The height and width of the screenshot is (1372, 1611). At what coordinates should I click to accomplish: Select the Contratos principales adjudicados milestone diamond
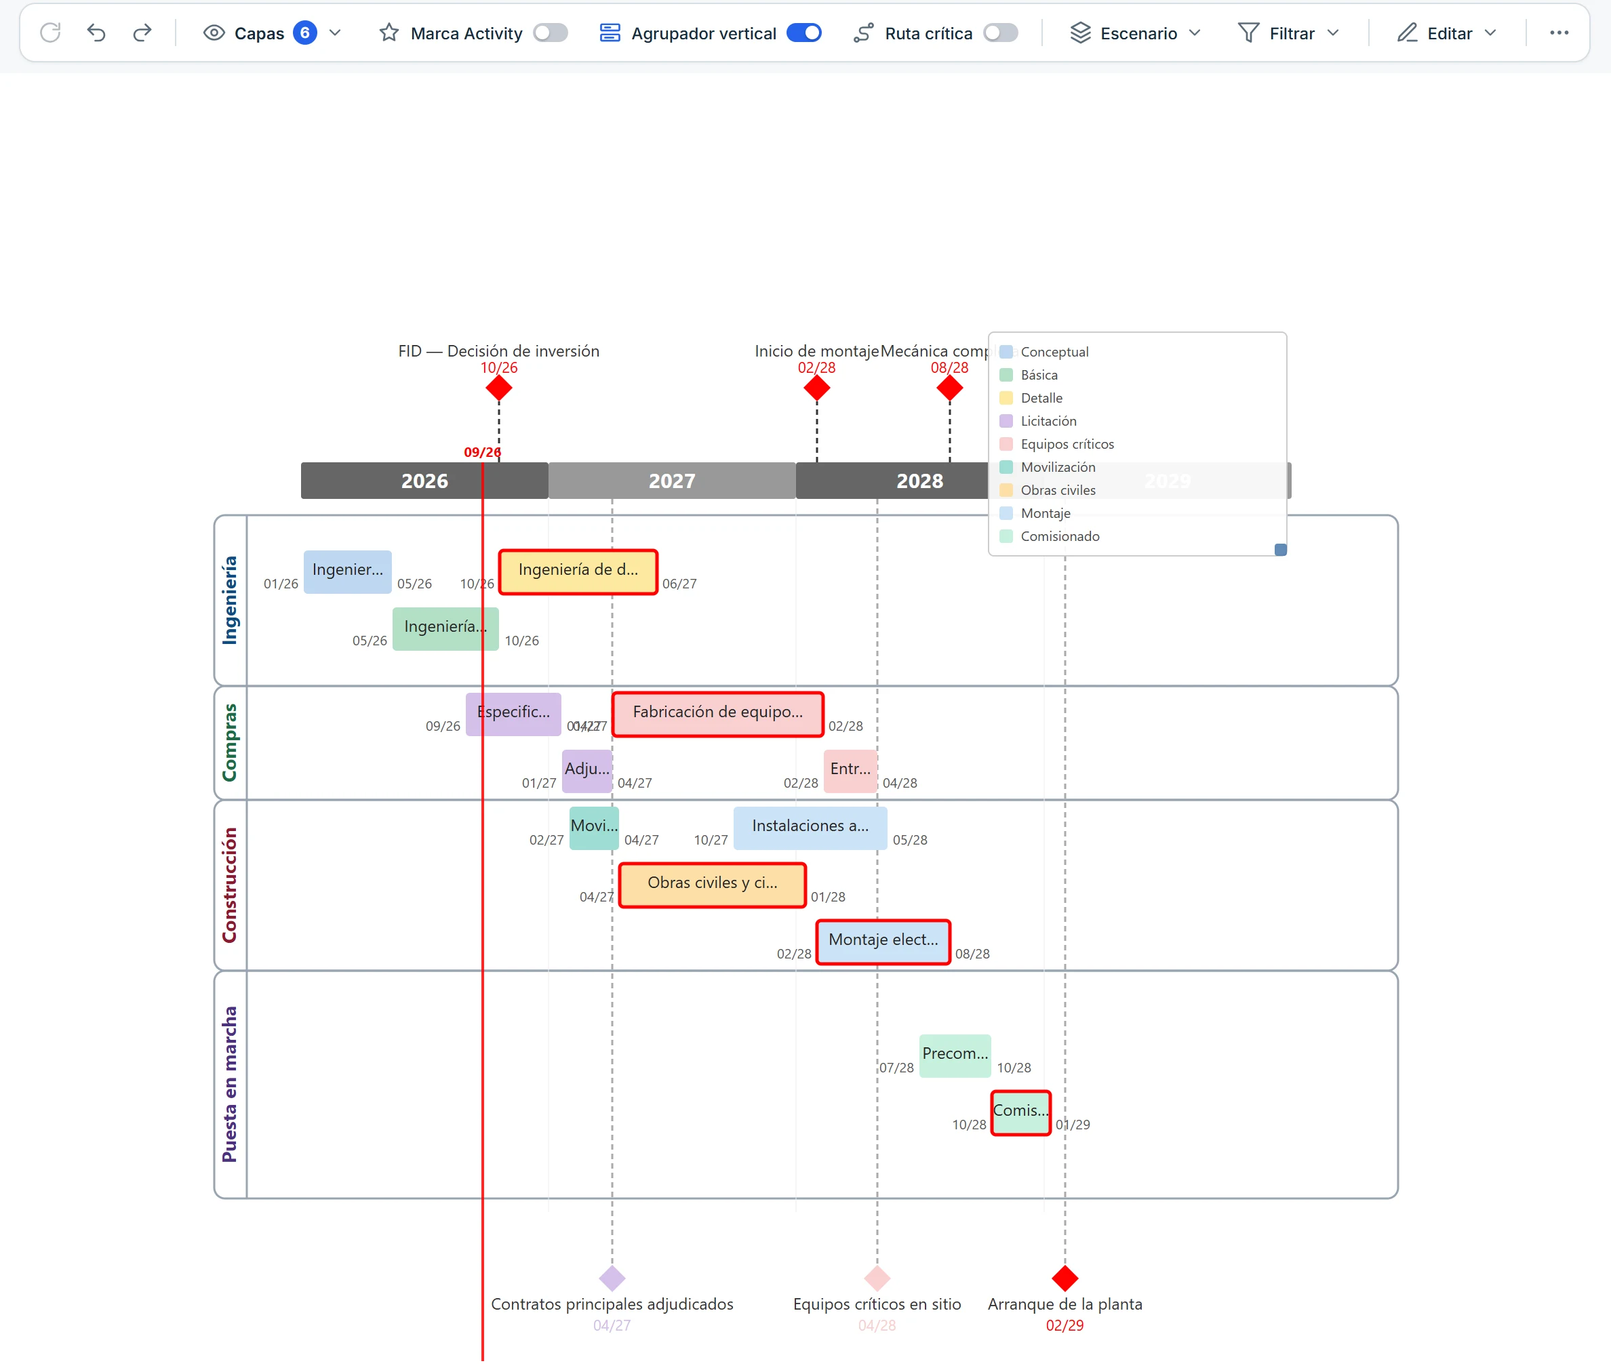point(612,1277)
